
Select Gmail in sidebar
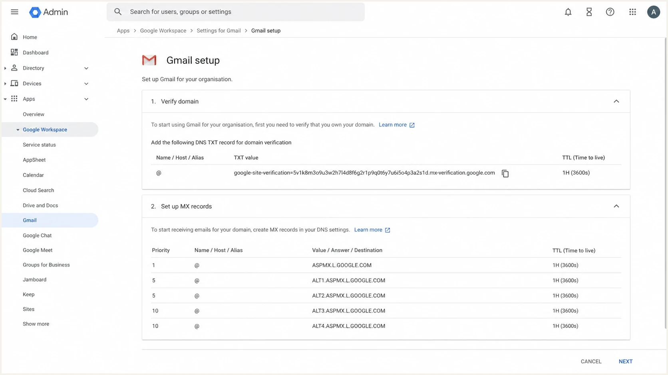pos(50,220)
